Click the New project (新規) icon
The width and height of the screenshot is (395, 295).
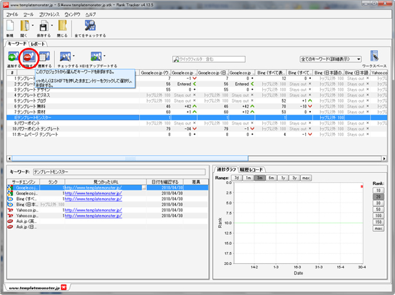[x=11, y=26]
